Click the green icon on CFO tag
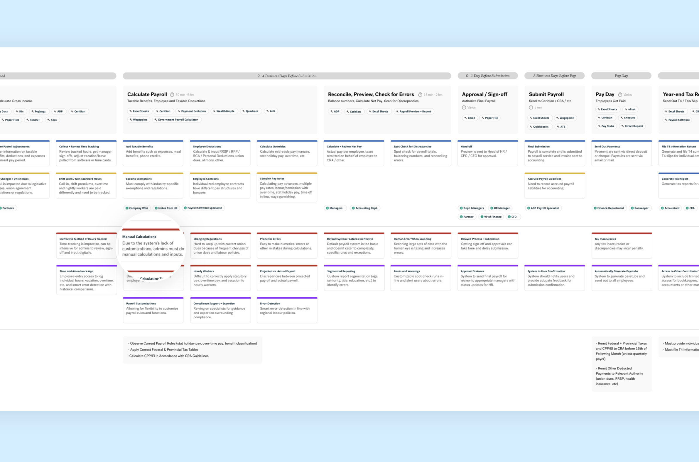 509,217
